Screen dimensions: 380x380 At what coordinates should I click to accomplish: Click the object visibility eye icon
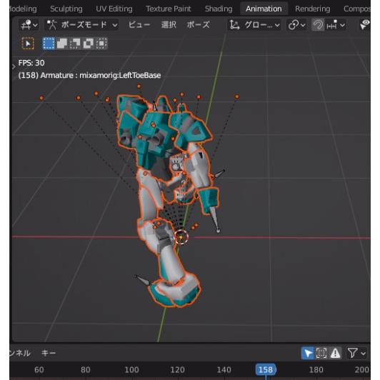click(x=364, y=25)
